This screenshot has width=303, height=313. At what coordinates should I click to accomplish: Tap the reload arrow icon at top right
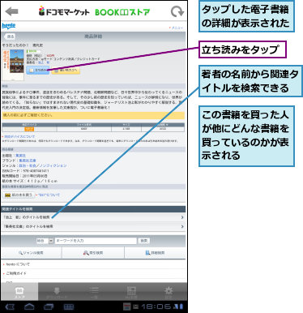tap(177, 12)
